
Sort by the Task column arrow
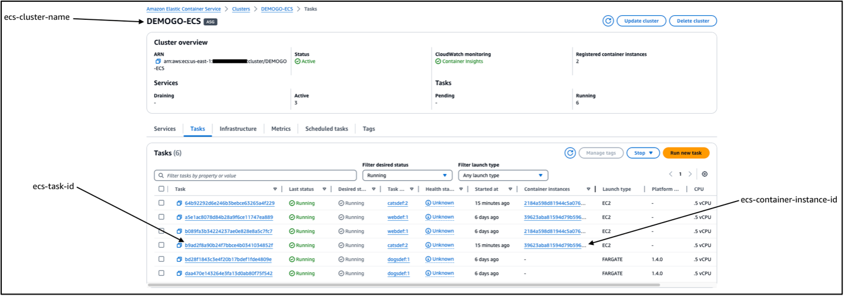click(x=275, y=189)
